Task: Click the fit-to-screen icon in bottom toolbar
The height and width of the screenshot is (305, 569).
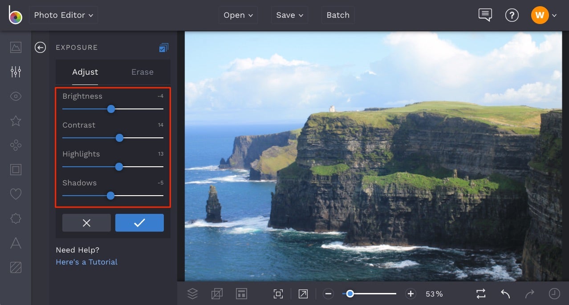Action: pyautogui.click(x=278, y=293)
